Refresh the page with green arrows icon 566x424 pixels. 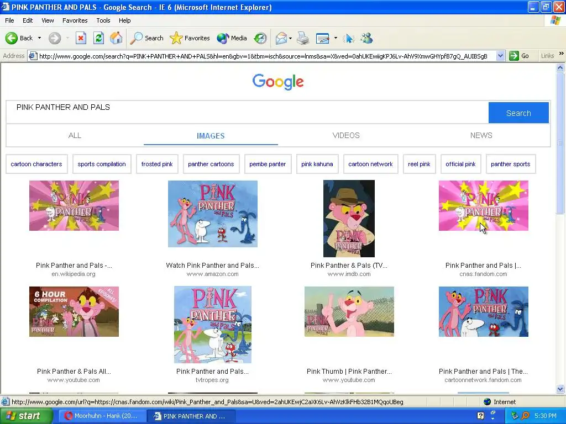[98, 38]
